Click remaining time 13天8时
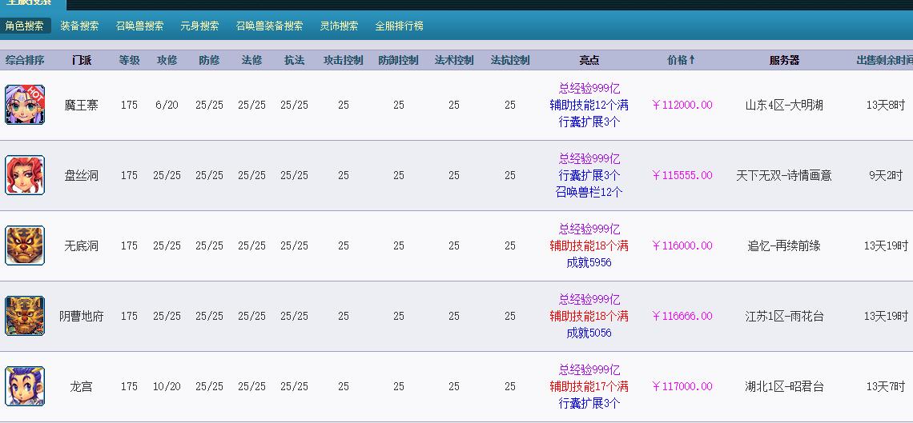 coord(887,106)
